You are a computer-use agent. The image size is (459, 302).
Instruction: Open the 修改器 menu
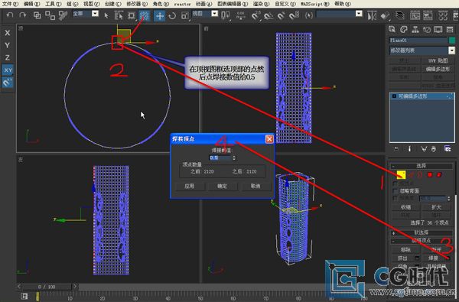tap(137, 4)
